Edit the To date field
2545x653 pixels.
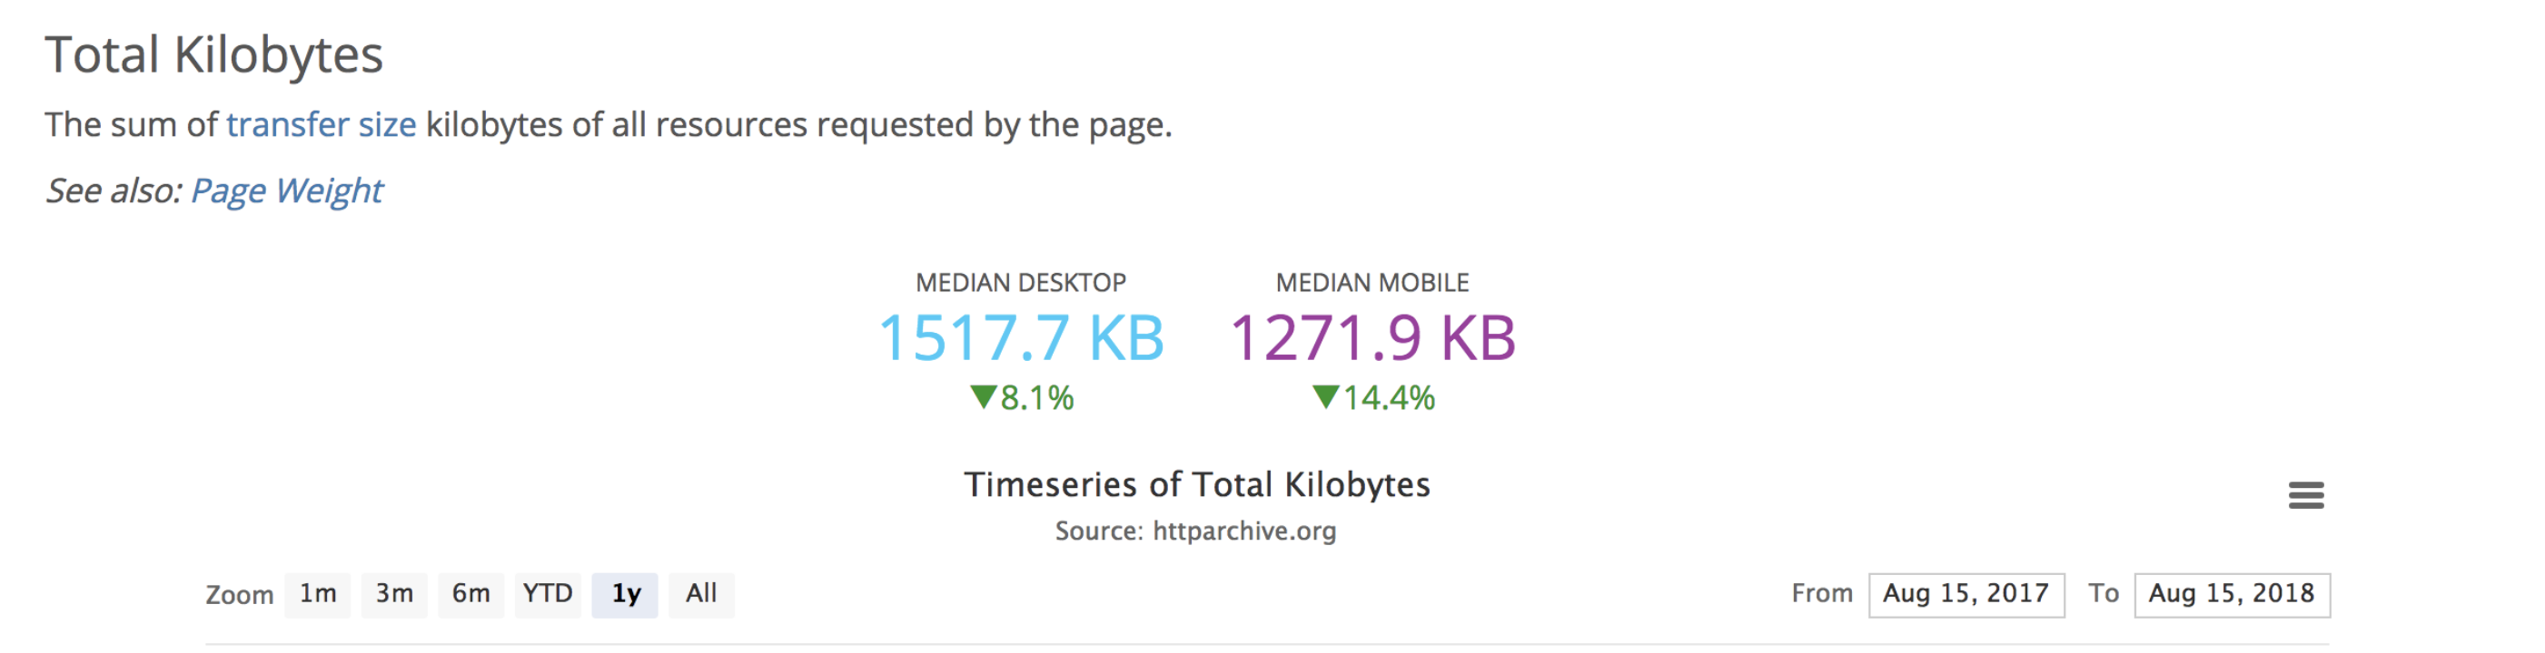(2231, 594)
